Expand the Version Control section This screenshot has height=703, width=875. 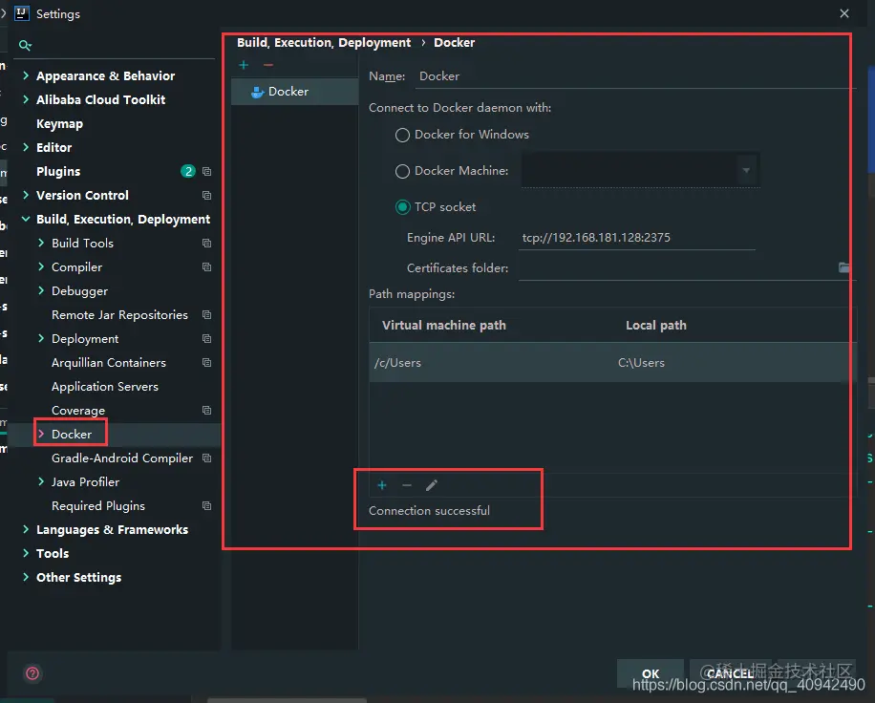tap(26, 195)
